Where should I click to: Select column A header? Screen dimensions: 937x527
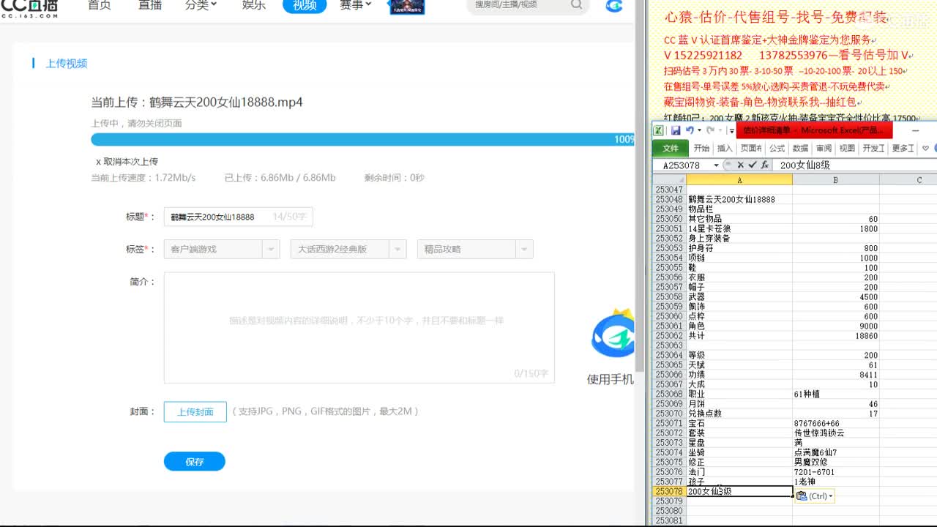pos(739,179)
